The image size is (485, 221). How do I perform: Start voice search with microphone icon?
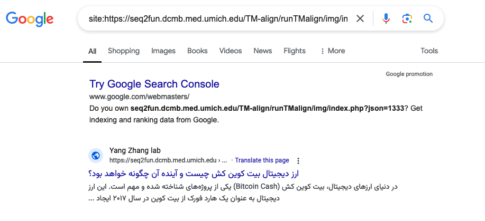pos(386,19)
